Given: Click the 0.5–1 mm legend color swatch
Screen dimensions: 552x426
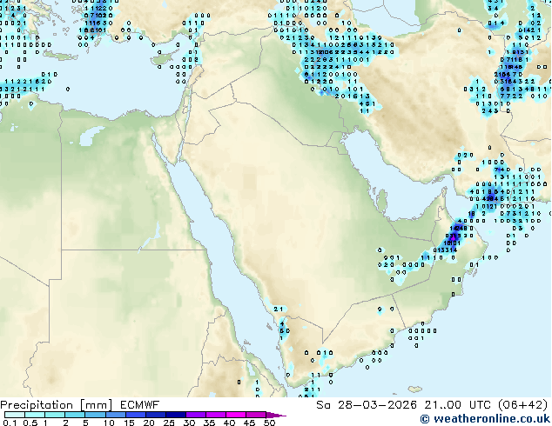Looking at the screenshot, I should [x=35, y=415].
